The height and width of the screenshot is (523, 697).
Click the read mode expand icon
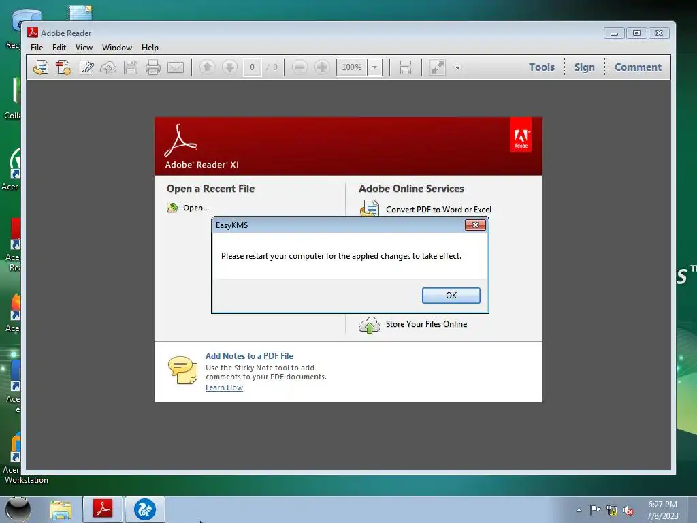(x=438, y=67)
